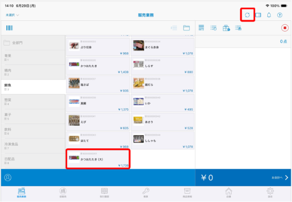The height and width of the screenshot is (202, 292).
Task: Tap the えび product thumbnail
Action: [x=74, y=120]
